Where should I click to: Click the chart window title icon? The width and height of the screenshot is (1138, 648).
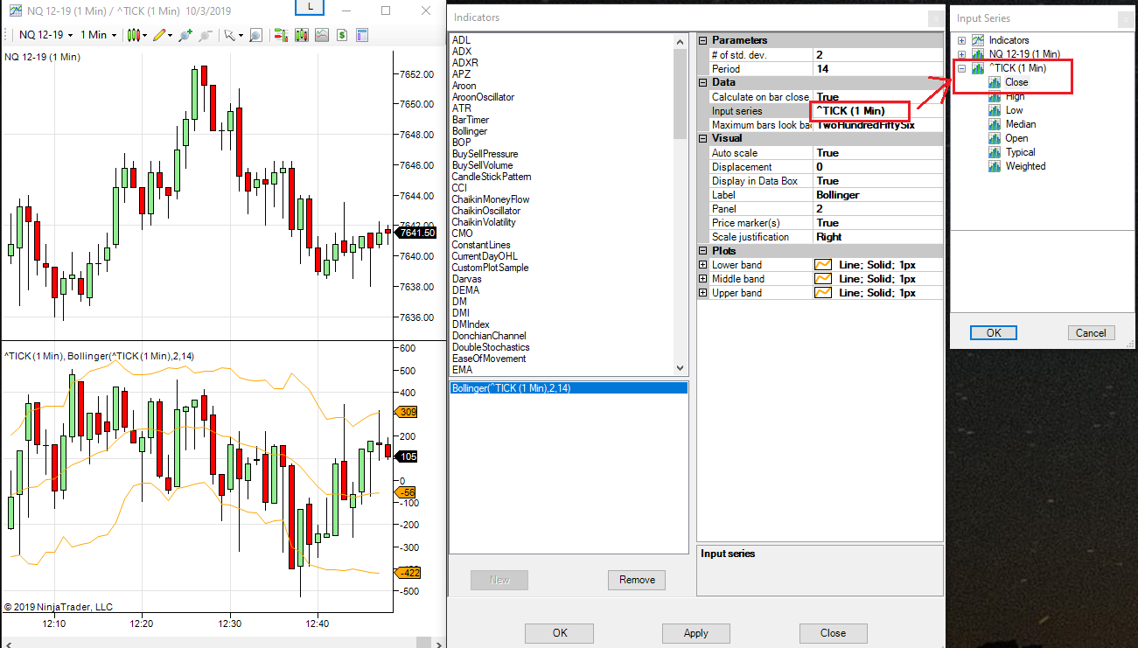click(x=16, y=10)
